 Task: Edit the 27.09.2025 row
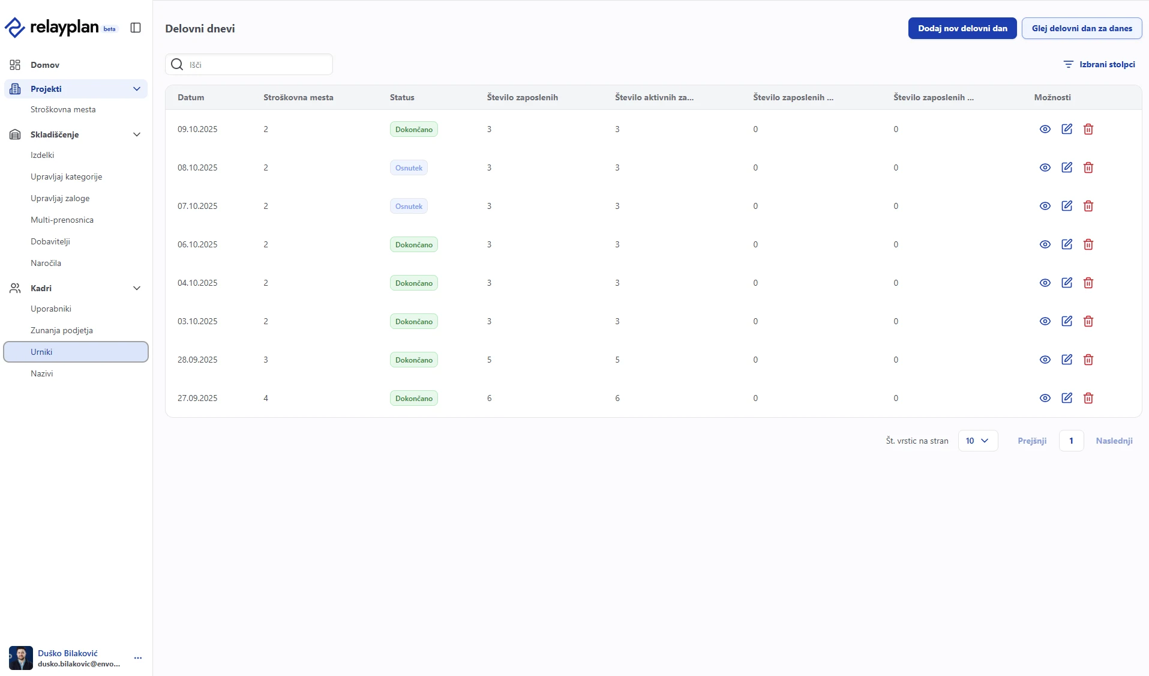click(1067, 398)
